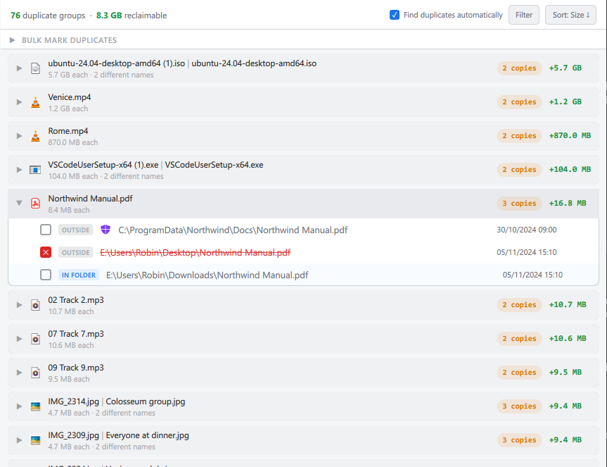The width and height of the screenshot is (607, 467).
Task: Click the PDF icon for Northwind Manual.pdf
Action: click(35, 204)
